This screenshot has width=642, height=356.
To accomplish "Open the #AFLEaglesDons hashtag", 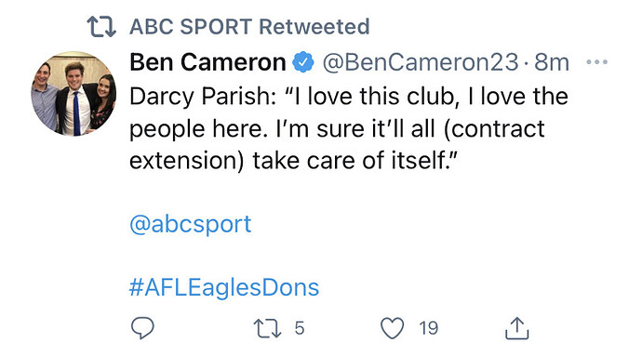I will [224, 287].
